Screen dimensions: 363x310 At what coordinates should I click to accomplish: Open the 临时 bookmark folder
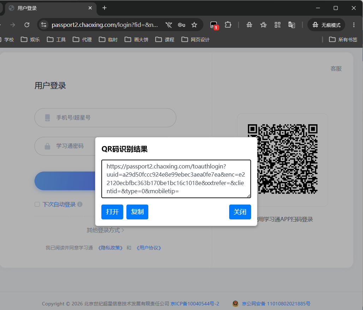108,40
